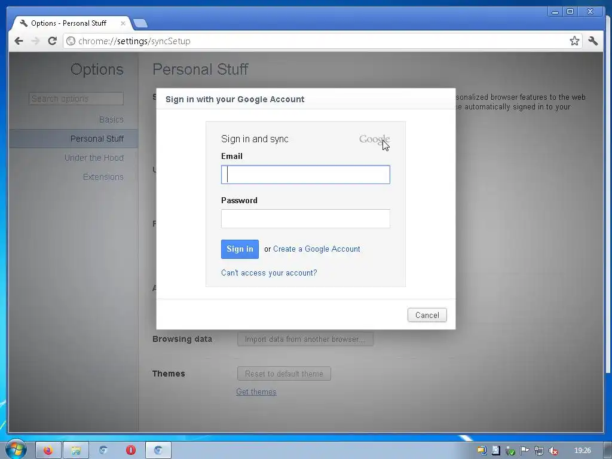Focus the Email text field
The height and width of the screenshot is (459, 612).
(305, 175)
